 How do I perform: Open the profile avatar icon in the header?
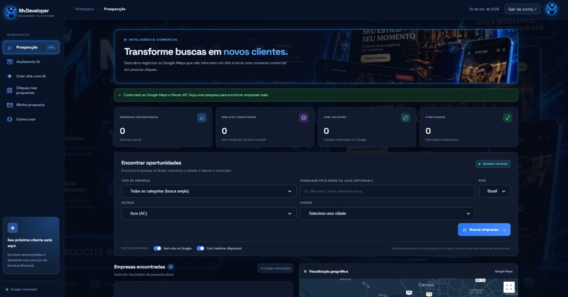pos(551,9)
